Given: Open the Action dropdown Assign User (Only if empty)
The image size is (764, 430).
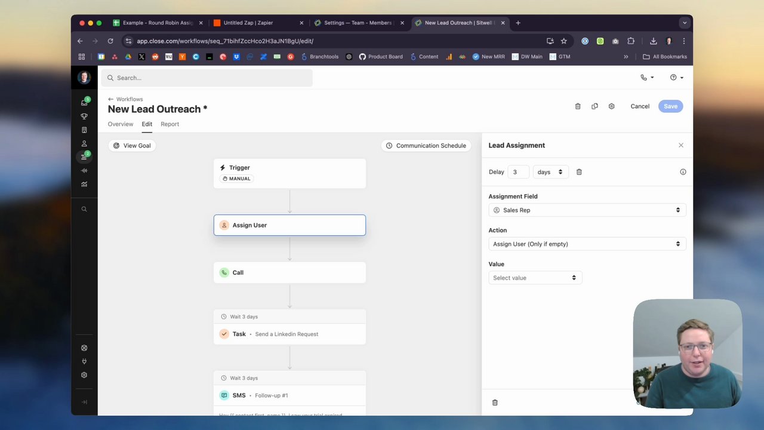Looking at the screenshot, I should click(587, 244).
